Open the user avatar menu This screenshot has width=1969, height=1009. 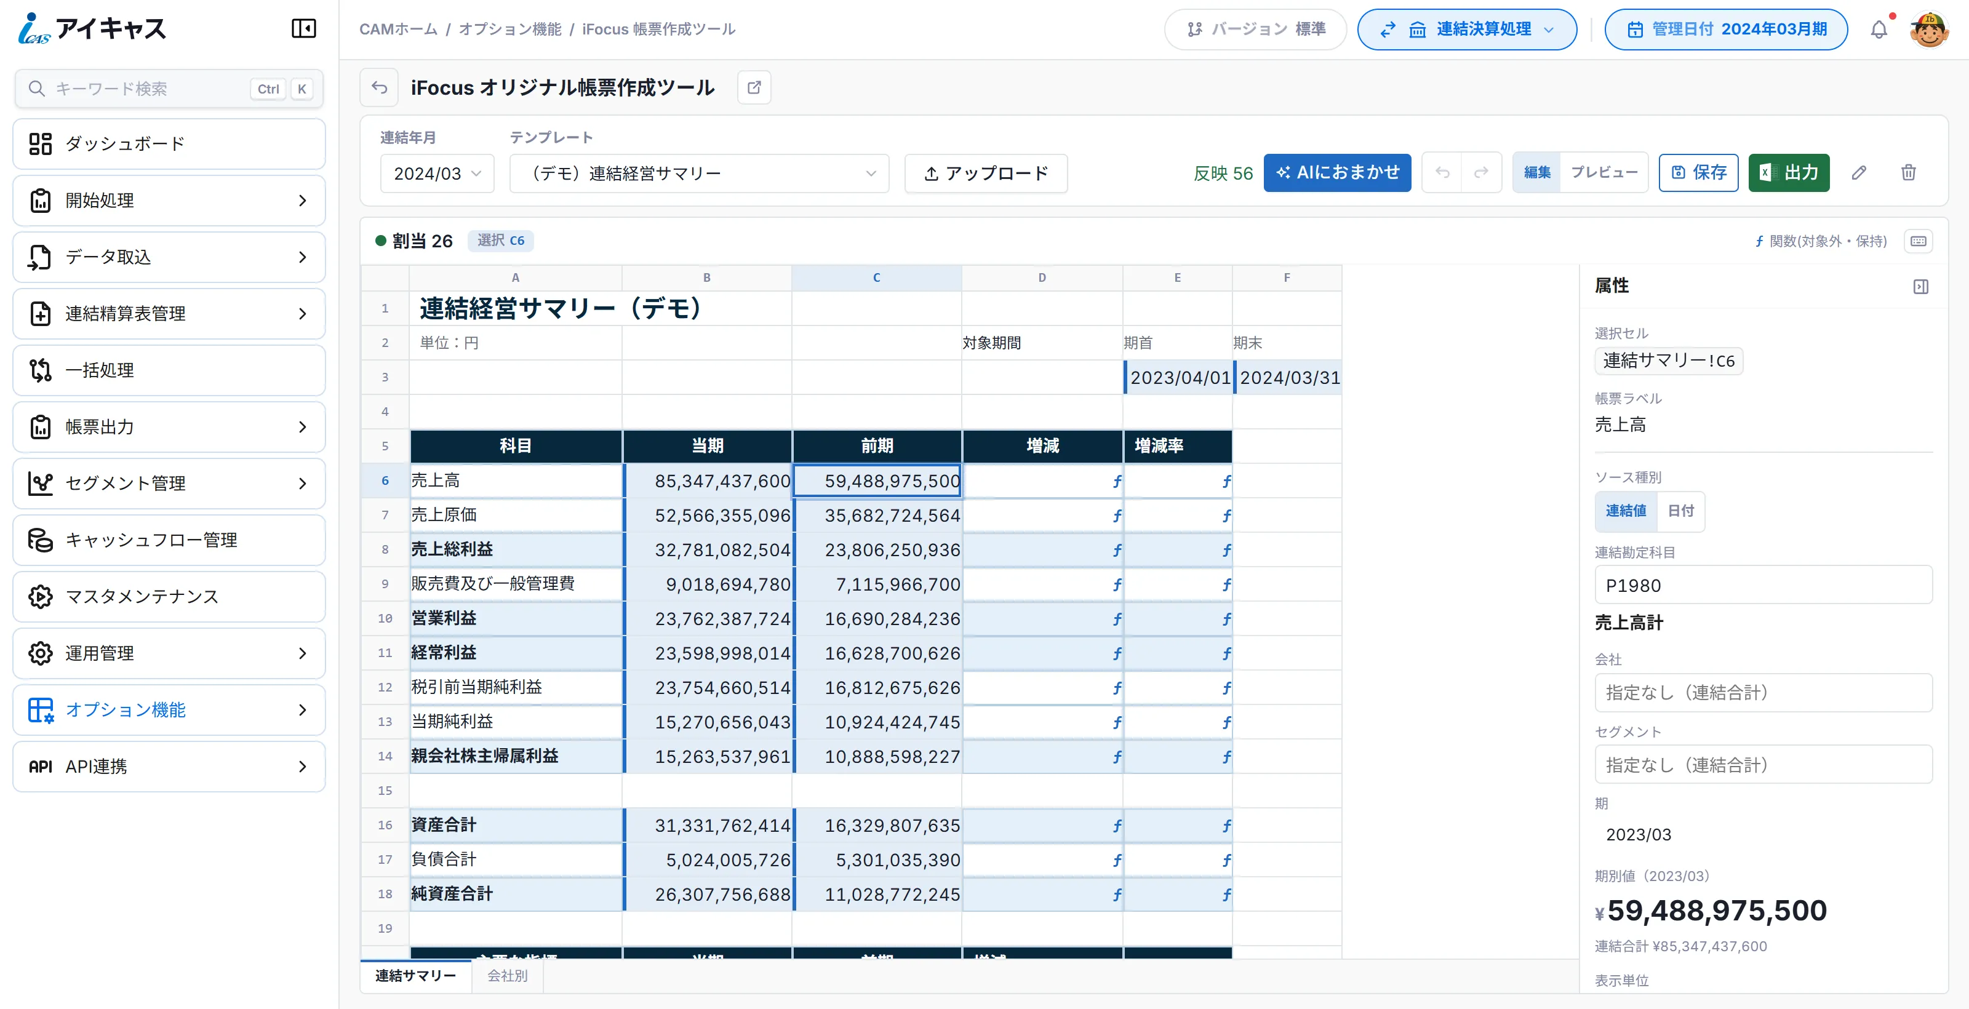(x=1928, y=30)
